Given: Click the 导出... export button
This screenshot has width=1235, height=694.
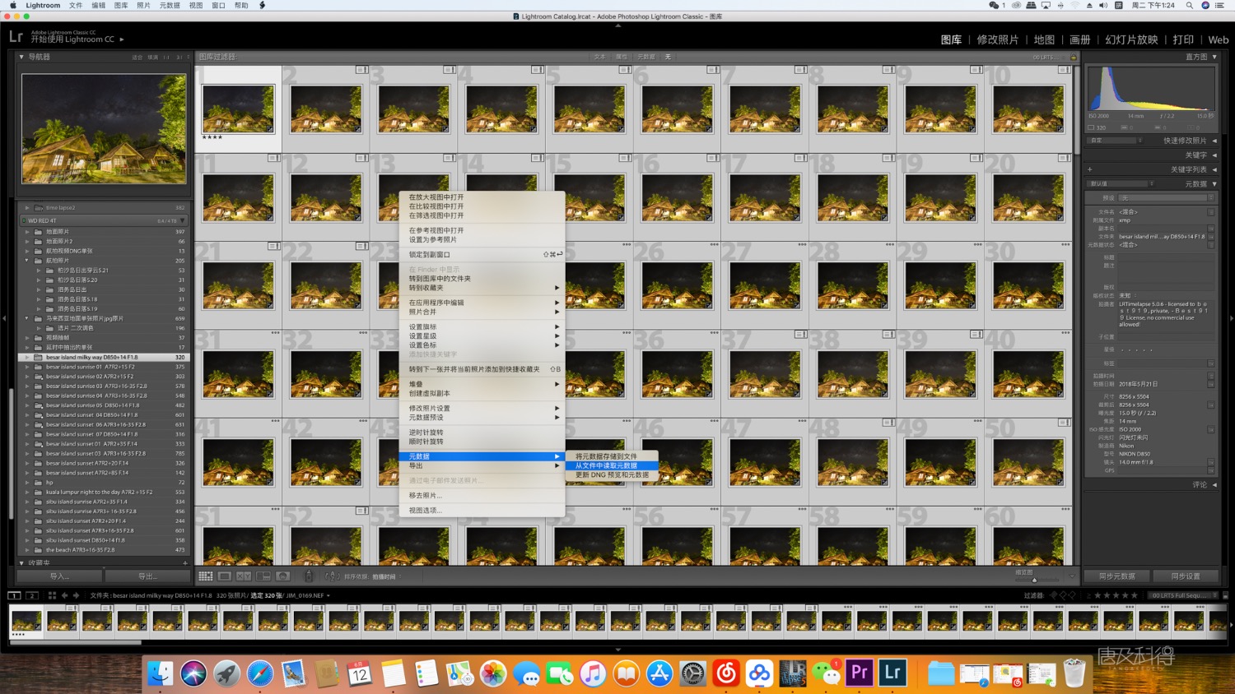Looking at the screenshot, I should click(x=147, y=576).
